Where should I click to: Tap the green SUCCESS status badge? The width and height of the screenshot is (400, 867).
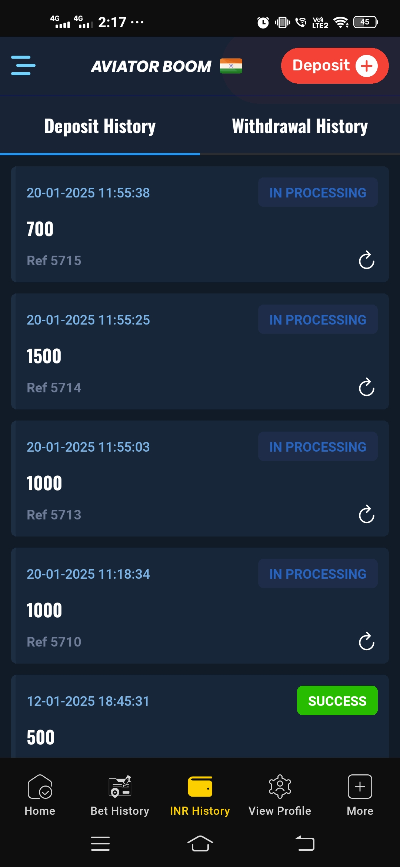coord(337,701)
